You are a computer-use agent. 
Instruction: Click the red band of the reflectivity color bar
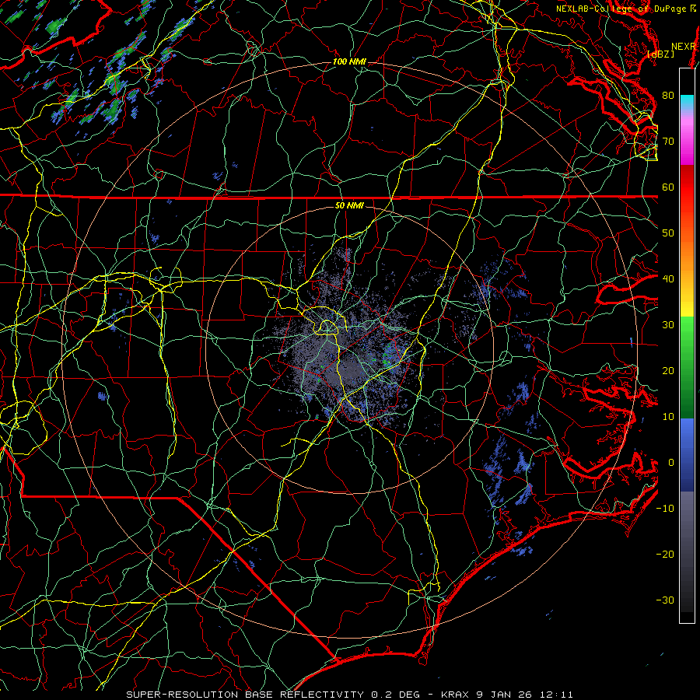tap(687, 187)
